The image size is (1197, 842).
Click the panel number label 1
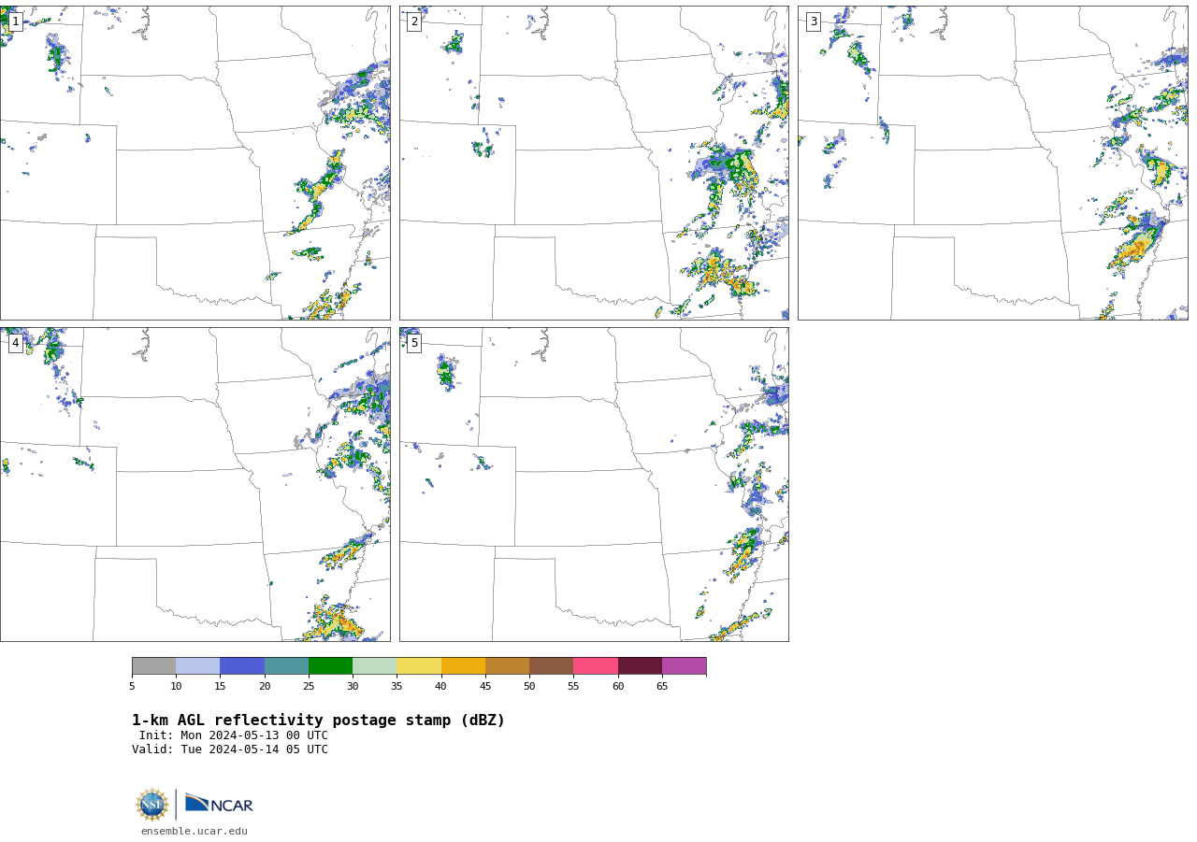point(15,21)
